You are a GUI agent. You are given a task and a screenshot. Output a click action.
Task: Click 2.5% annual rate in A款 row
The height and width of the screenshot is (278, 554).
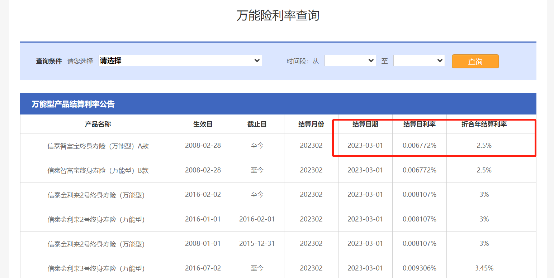point(484,146)
